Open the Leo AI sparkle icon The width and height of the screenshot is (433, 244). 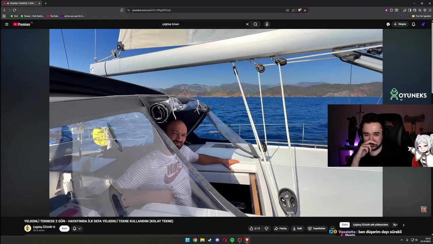(x=420, y=10)
